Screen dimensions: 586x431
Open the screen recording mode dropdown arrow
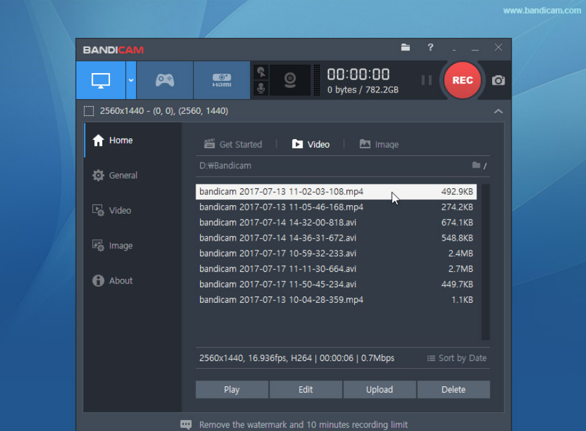click(x=131, y=80)
